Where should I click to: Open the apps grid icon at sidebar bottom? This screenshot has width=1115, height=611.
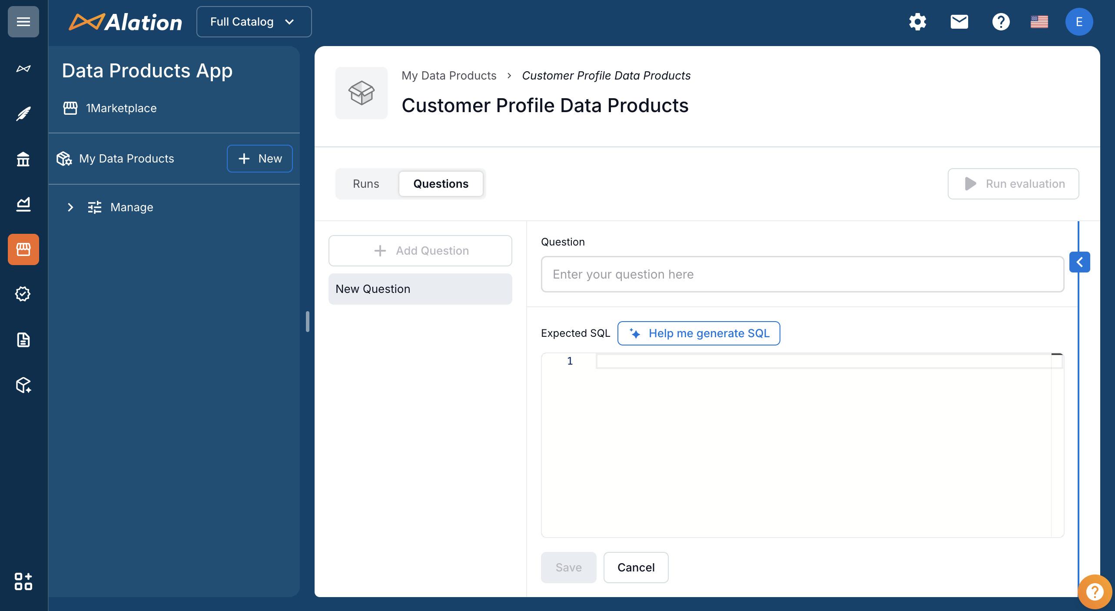[23, 582]
